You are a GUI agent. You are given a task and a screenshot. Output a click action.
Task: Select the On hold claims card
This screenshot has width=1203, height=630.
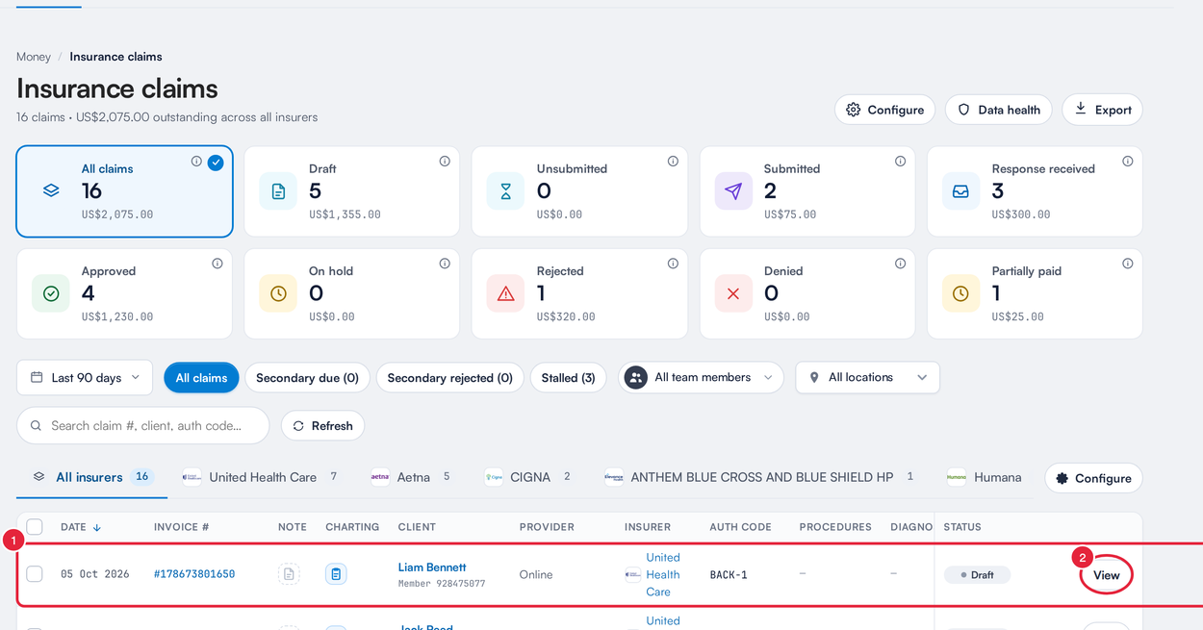pos(351,293)
